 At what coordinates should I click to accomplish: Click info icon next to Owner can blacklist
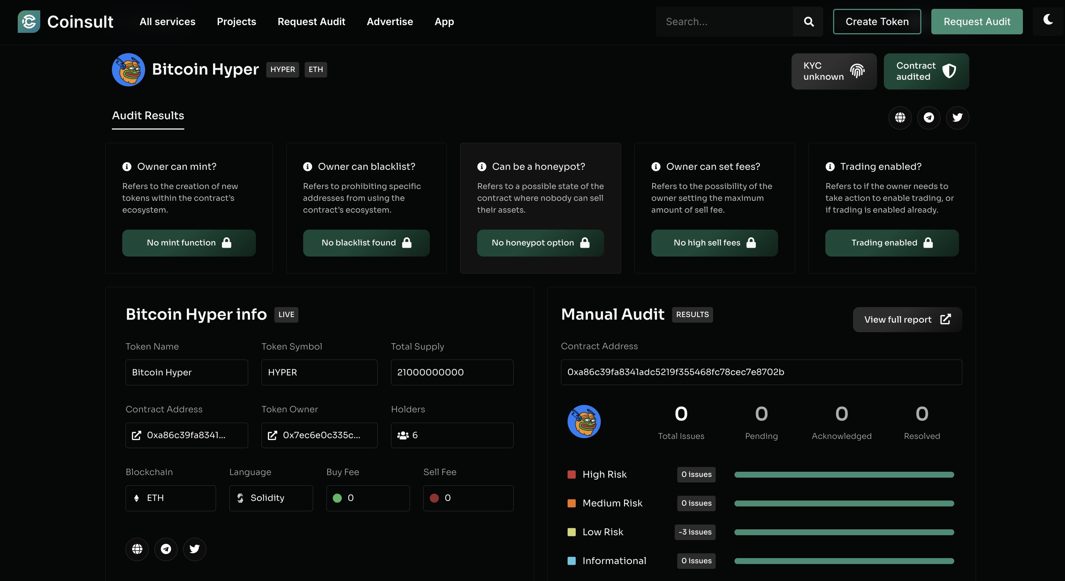click(x=308, y=166)
